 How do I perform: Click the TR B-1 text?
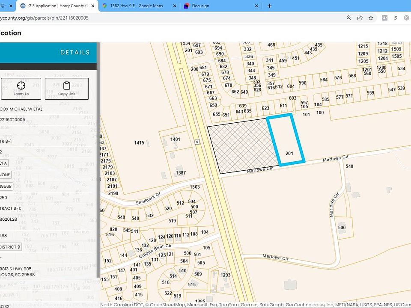[x=6, y=141]
